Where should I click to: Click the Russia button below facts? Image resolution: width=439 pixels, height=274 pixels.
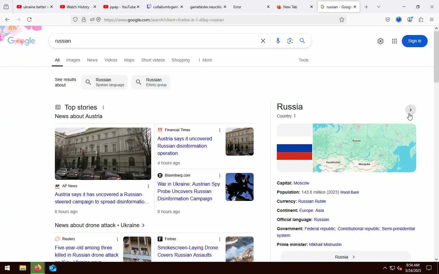(x=345, y=257)
